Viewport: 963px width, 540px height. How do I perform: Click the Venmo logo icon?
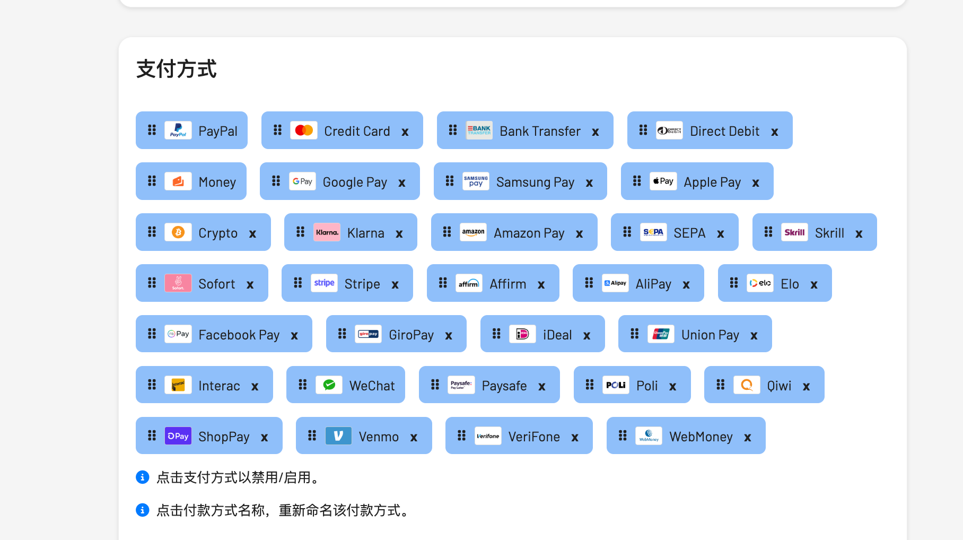338,436
